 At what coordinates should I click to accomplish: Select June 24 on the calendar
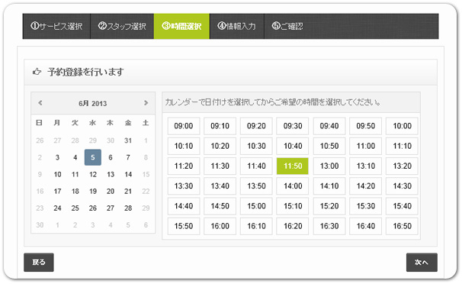[57, 208]
